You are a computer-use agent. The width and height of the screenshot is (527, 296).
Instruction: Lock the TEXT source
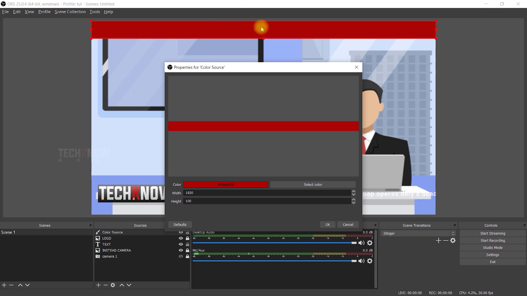pos(187,244)
